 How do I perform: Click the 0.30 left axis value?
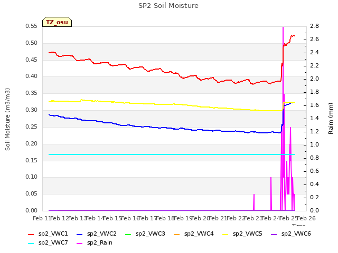tap(31, 110)
